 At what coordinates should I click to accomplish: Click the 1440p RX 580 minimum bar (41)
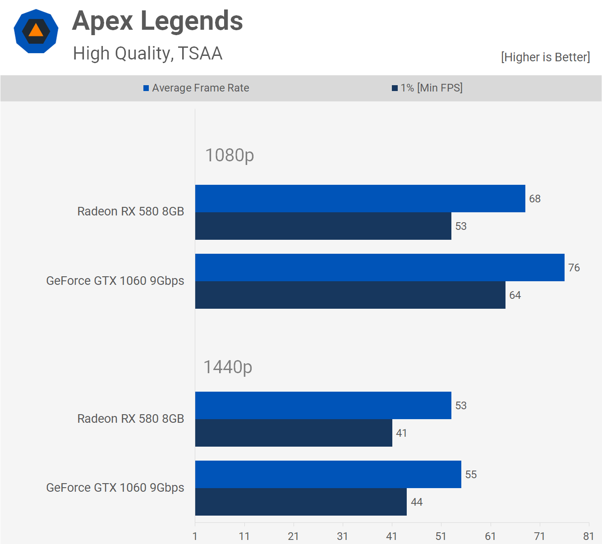293,433
